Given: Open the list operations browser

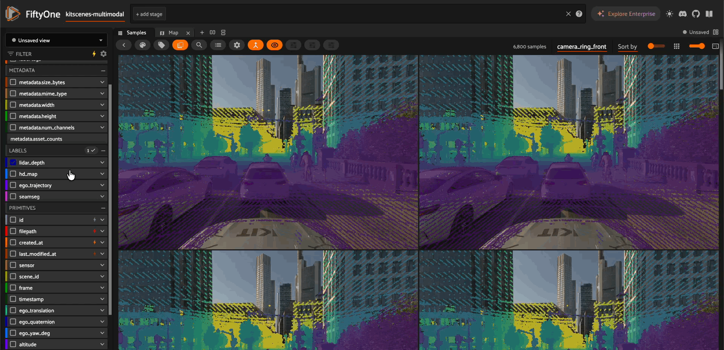Looking at the screenshot, I should click(x=218, y=45).
